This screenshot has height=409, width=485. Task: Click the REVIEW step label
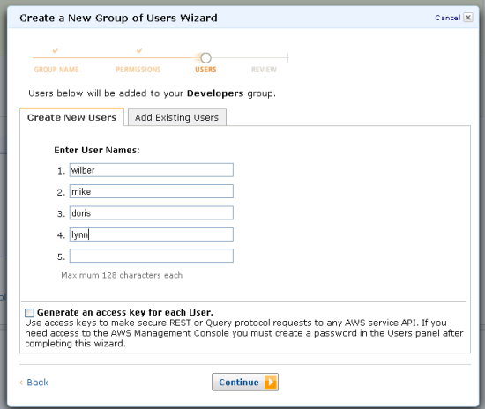264,70
